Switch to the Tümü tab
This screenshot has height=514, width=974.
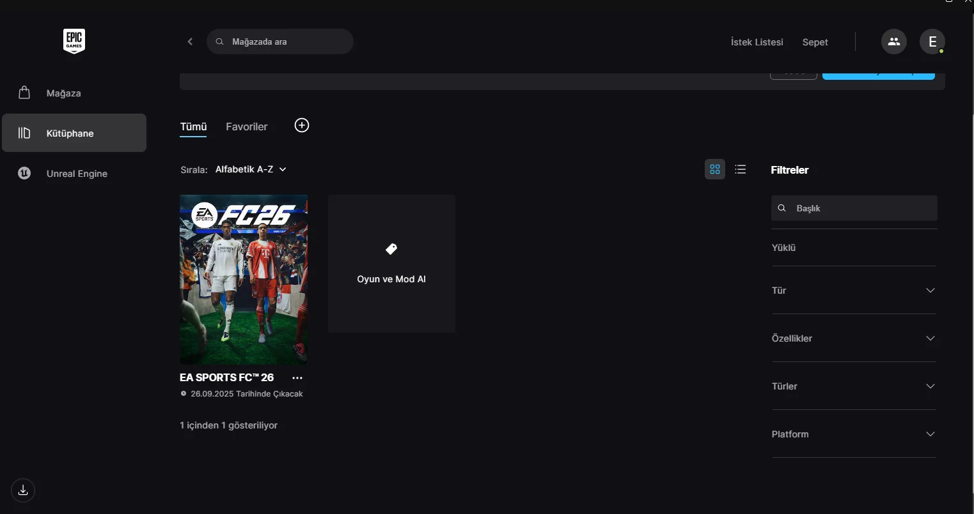(x=193, y=126)
